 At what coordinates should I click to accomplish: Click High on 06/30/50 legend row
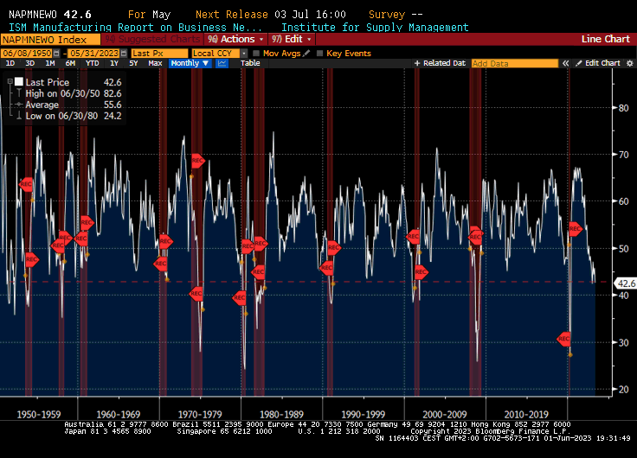tap(68, 93)
